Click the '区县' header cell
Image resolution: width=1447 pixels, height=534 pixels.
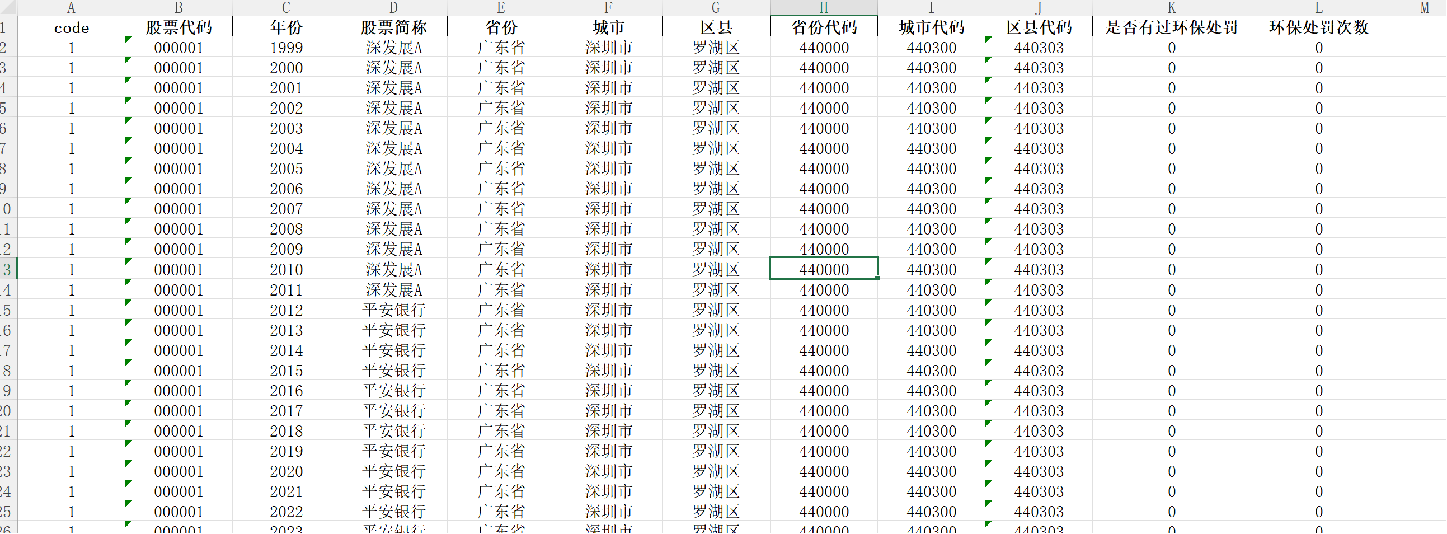[x=716, y=27]
